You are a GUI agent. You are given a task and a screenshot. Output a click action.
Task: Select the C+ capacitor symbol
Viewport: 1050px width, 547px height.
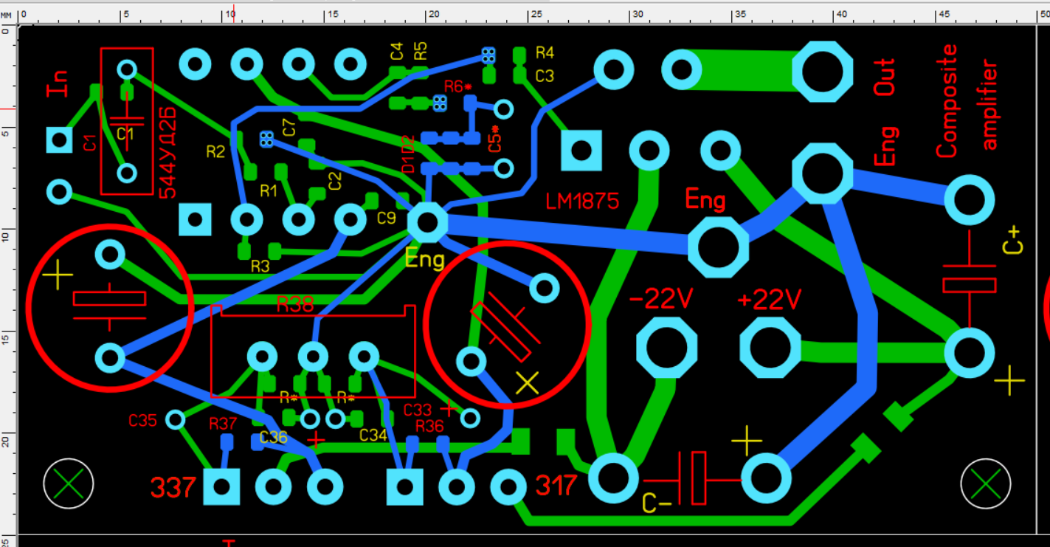[969, 284]
